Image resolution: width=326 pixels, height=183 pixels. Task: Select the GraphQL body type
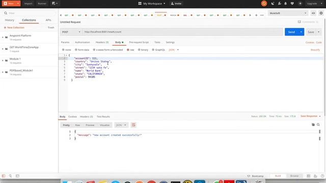pyautogui.click(x=158, y=50)
